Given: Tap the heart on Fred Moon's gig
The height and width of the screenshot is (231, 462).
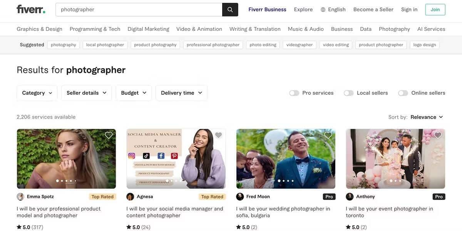Looking at the screenshot, I should pyautogui.click(x=328, y=135).
